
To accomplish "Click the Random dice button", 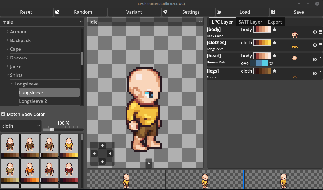I will 81,12.
